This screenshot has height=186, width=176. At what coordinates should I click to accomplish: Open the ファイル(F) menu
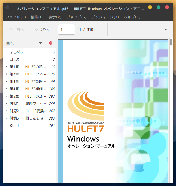tap(16, 17)
